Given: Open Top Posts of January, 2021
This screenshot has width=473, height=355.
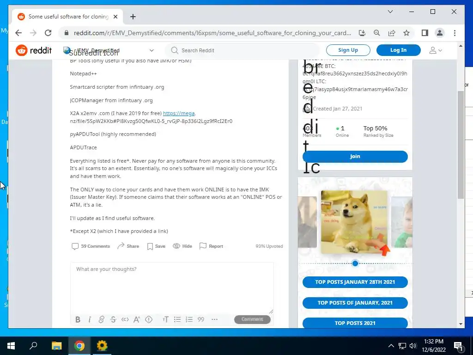Looking at the screenshot, I should (355, 303).
